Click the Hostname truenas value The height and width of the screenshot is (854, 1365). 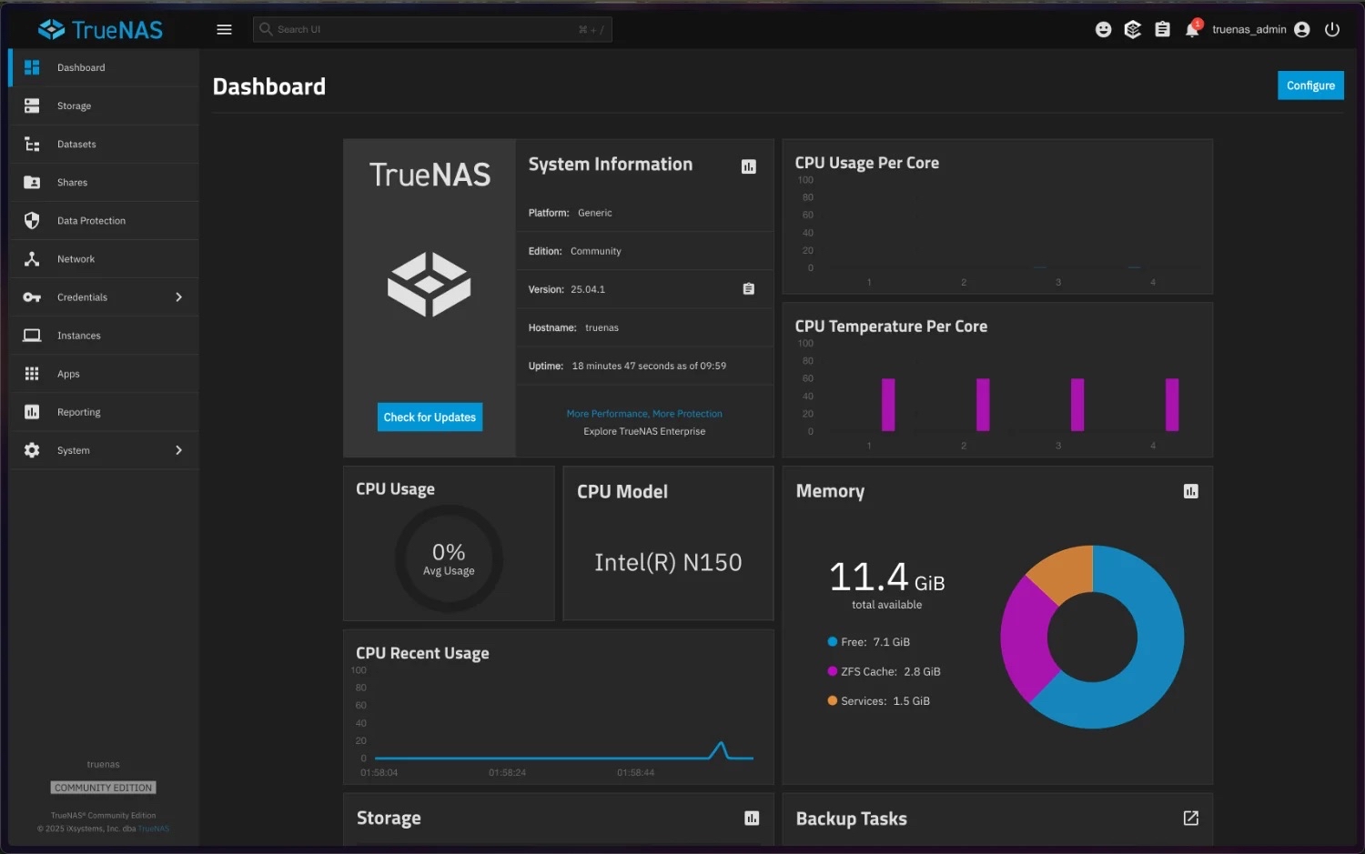point(602,327)
